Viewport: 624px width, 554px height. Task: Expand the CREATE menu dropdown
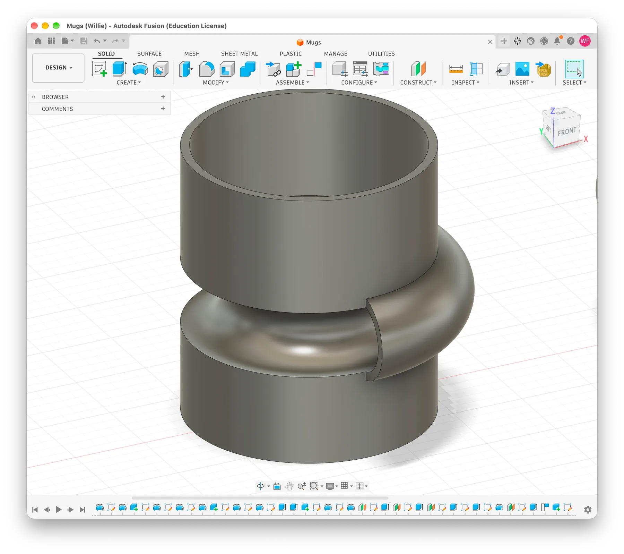(x=129, y=83)
